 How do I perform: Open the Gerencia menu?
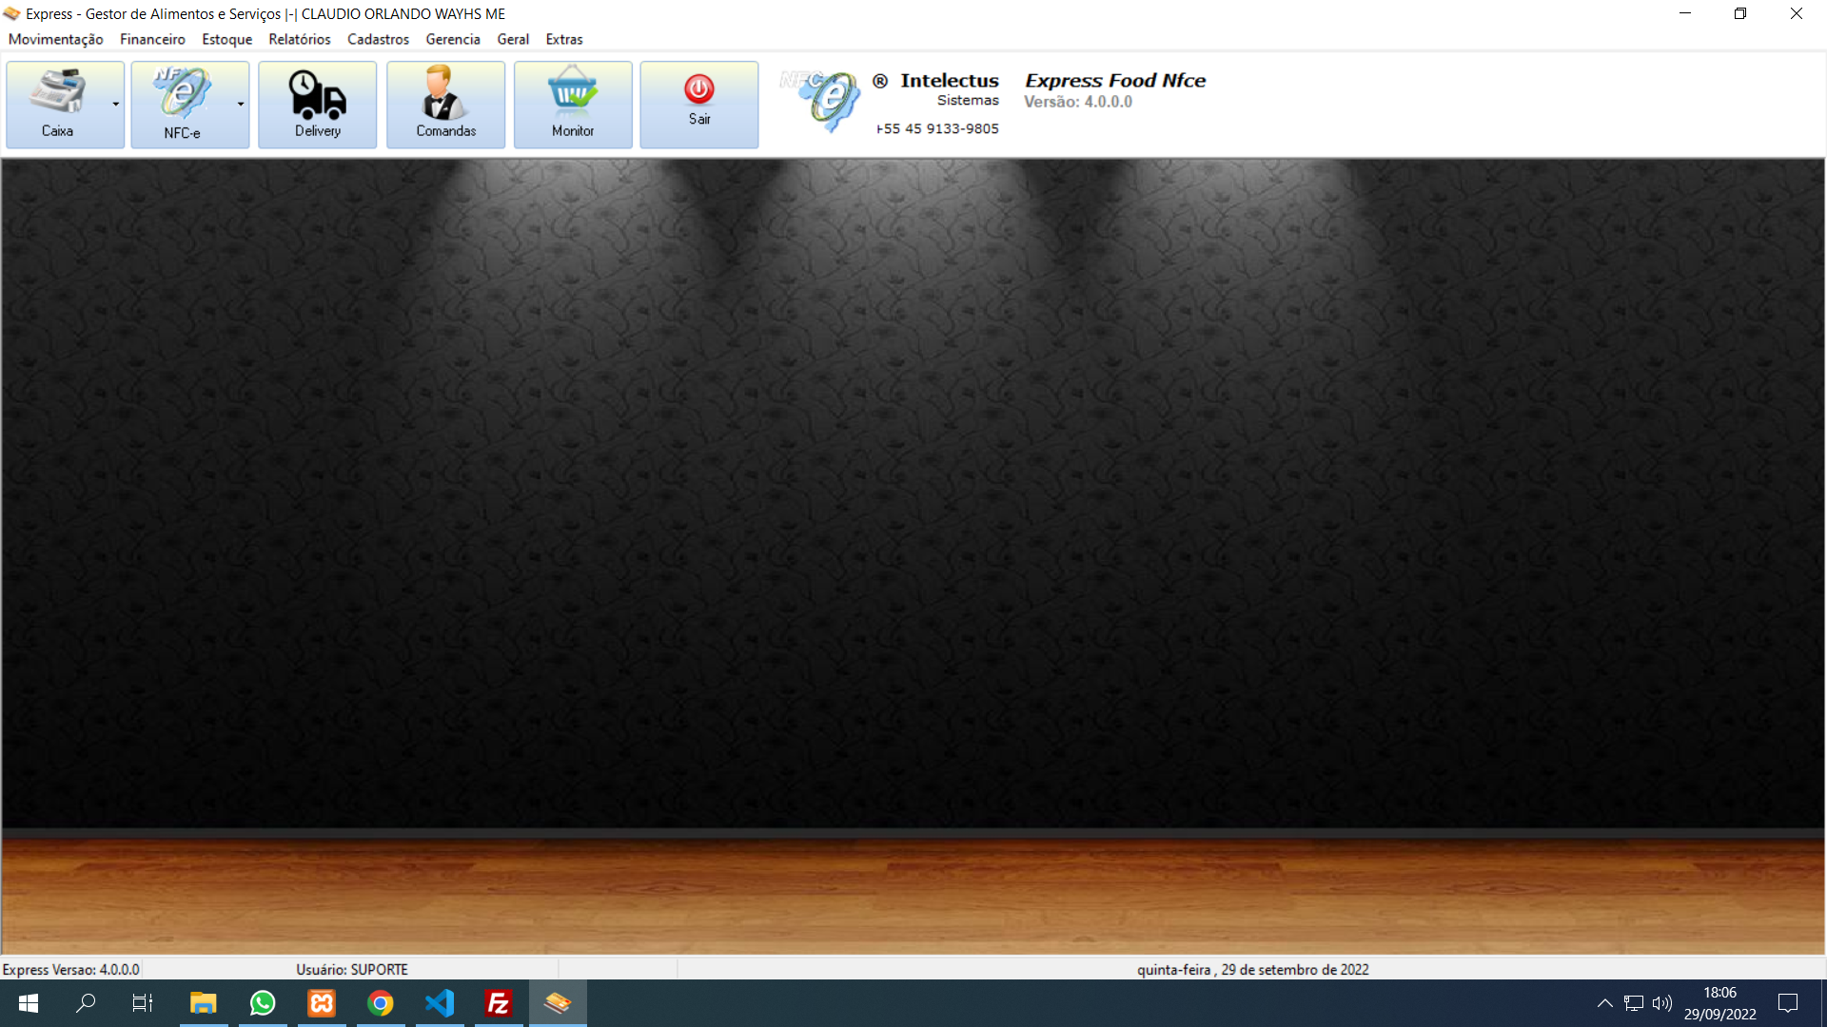point(453,39)
